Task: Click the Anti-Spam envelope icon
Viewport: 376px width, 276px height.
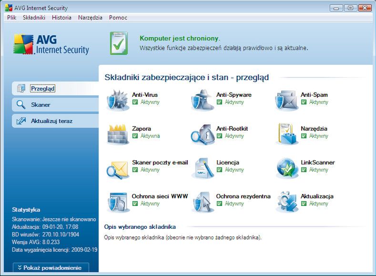Action: coord(286,100)
